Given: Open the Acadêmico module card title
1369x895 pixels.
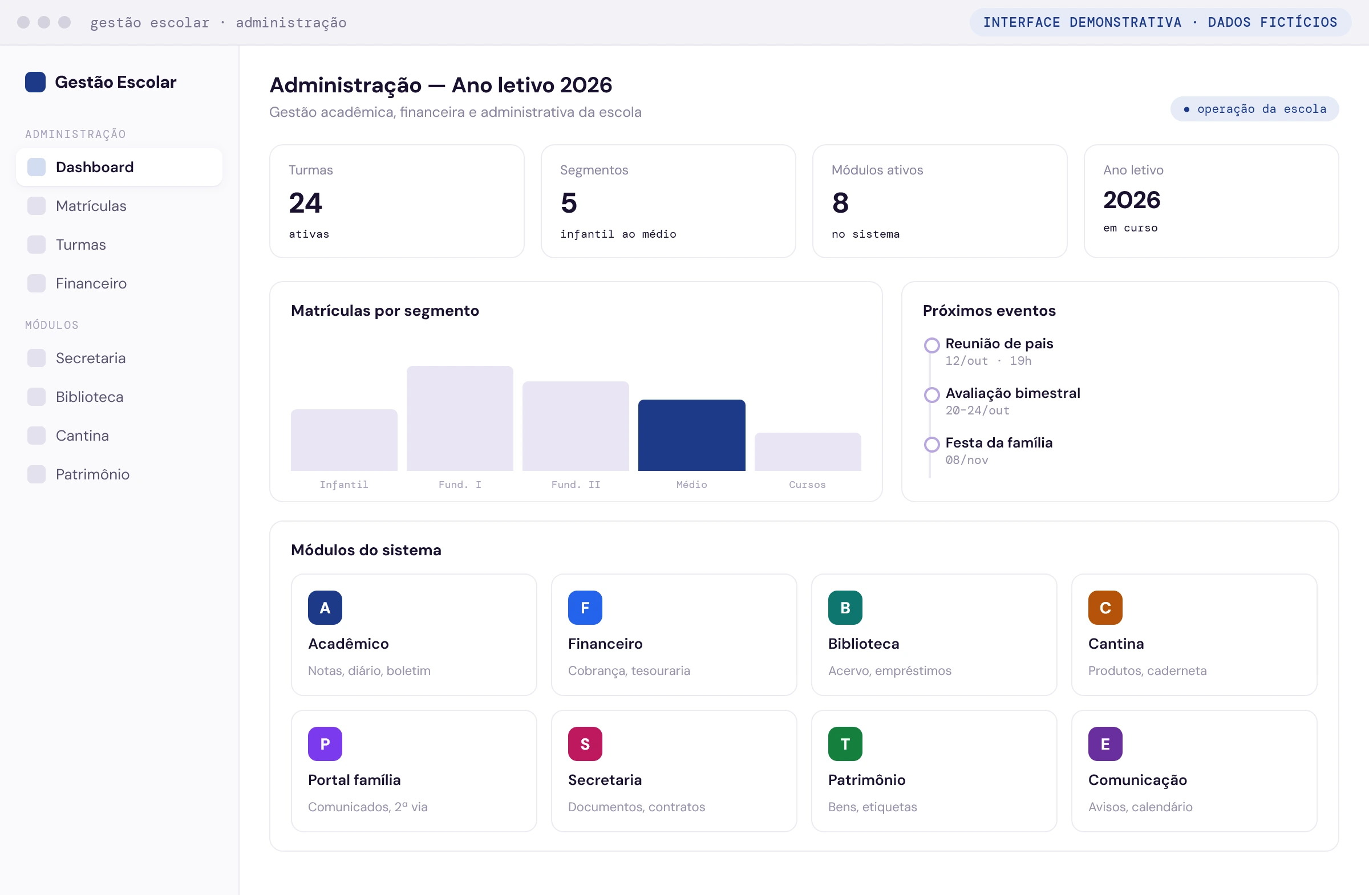Looking at the screenshot, I should (x=348, y=644).
